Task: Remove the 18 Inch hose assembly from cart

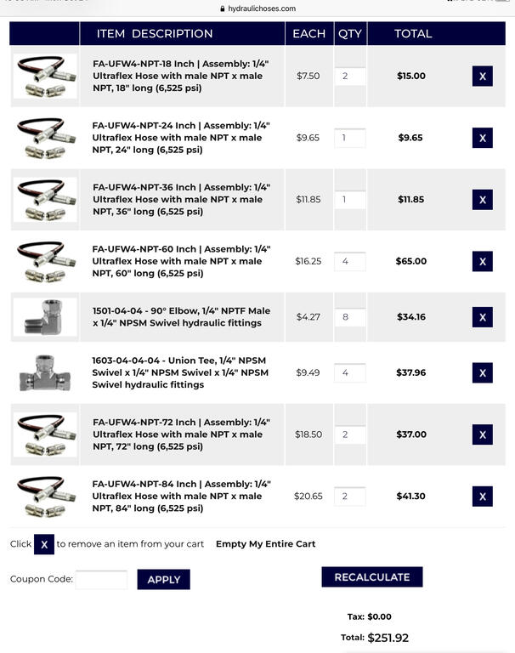Action: tap(482, 77)
